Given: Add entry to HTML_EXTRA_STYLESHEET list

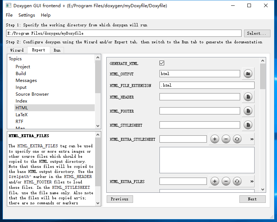Looking at the screenshot, I should pyautogui.click(x=215, y=139).
